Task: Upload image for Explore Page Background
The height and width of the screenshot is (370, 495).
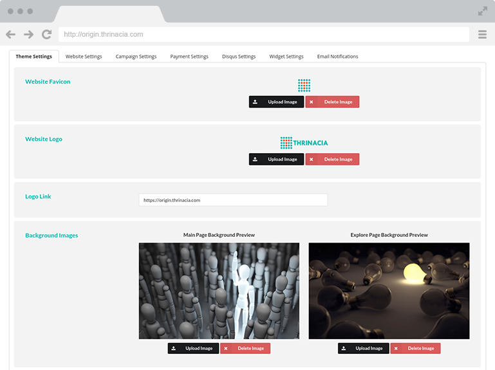Action: tap(363, 348)
